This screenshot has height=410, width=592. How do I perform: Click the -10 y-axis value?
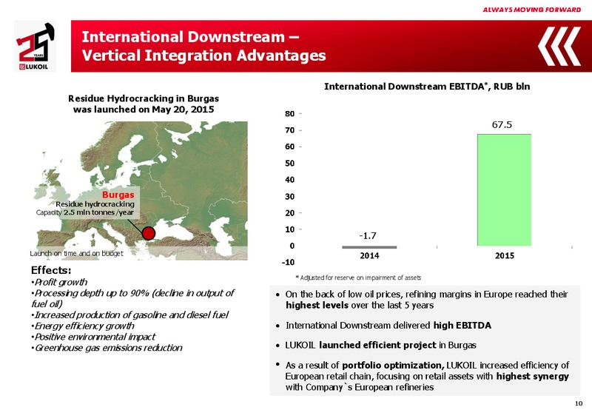tap(288, 263)
